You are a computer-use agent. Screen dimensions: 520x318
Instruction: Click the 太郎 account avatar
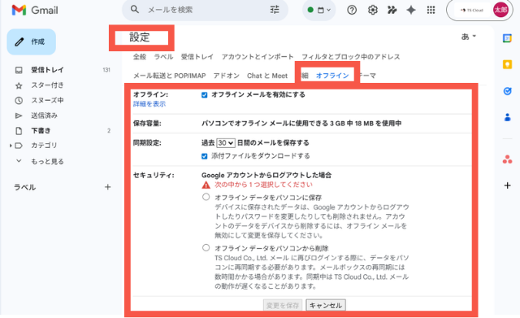(x=500, y=10)
